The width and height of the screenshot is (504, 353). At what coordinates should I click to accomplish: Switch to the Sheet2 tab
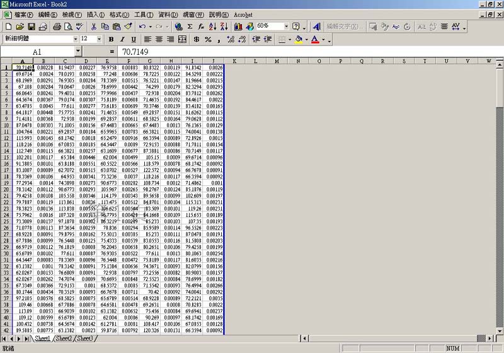pyautogui.click(x=63, y=339)
